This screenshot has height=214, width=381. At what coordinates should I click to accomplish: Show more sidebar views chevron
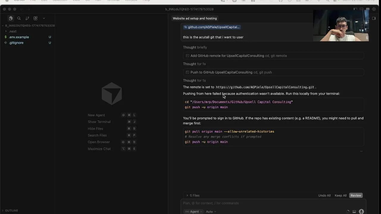[44, 18]
